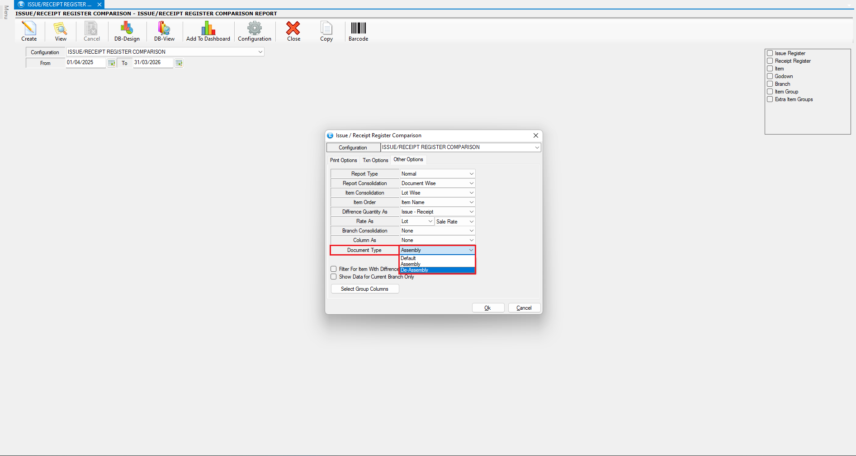Check Show Data for Current Branch Only
The image size is (856, 456).
334,277
